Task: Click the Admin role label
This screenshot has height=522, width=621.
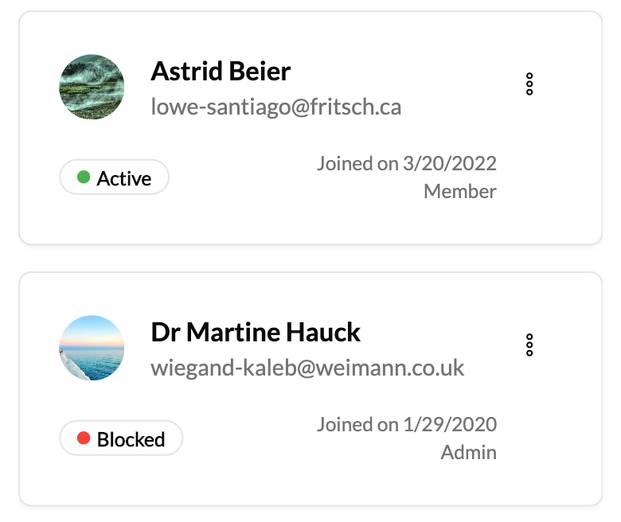Action: (468, 453)
